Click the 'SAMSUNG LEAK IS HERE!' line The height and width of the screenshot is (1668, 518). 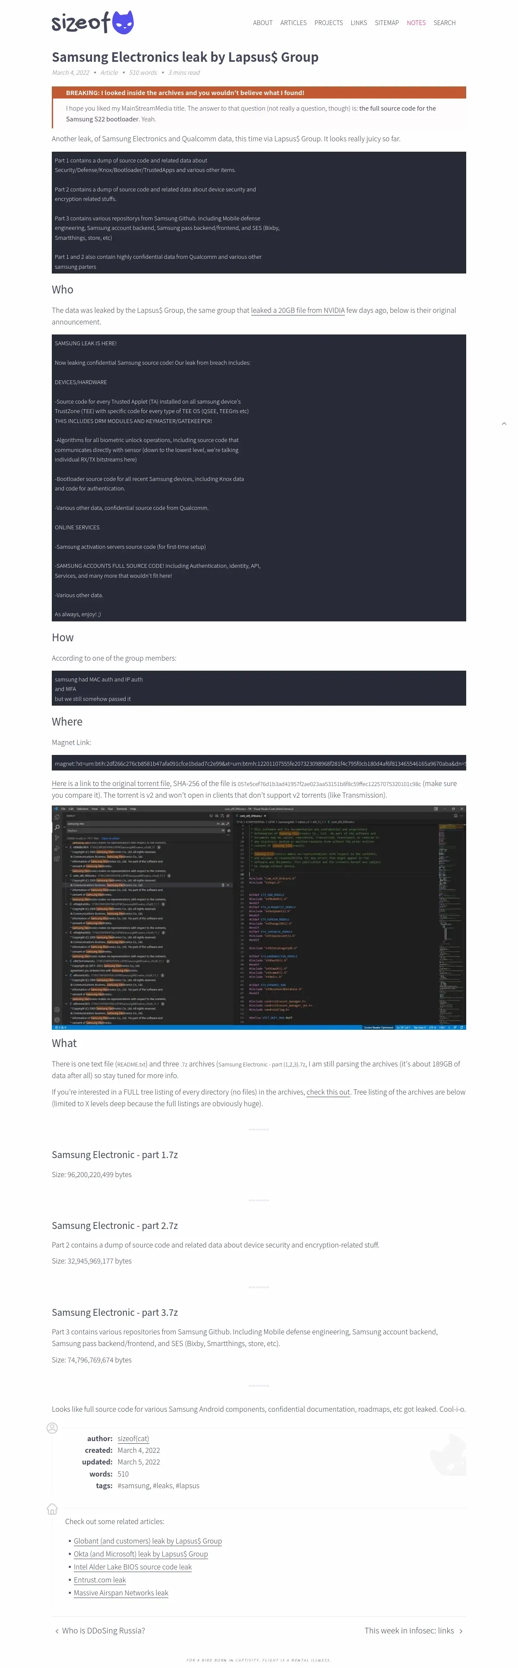point(85,343)
